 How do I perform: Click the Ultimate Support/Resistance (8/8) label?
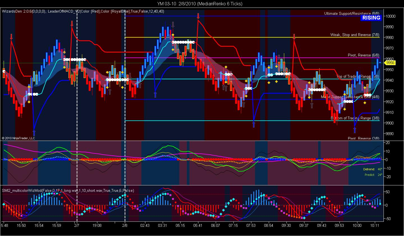tap(352, 13)
